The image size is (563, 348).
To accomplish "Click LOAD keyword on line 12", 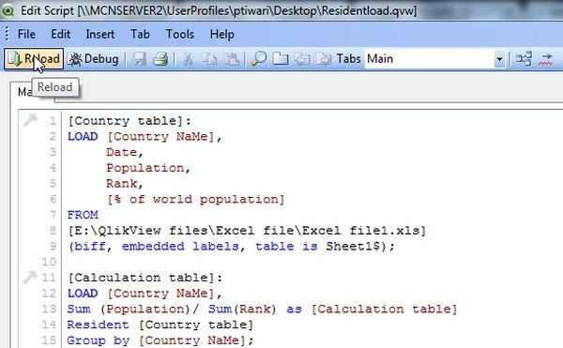I will click(83, 294).
